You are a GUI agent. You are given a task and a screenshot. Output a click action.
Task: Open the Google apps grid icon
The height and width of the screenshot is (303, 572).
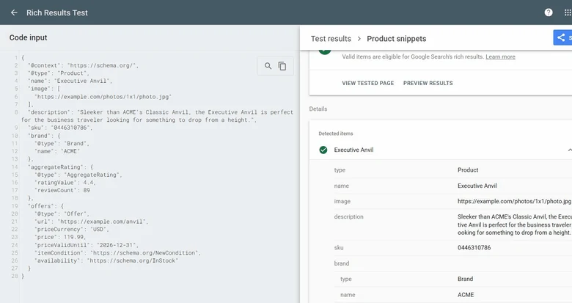568,12
